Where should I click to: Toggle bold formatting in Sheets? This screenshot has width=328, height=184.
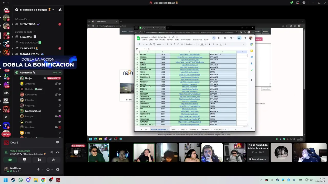point(210,44)
